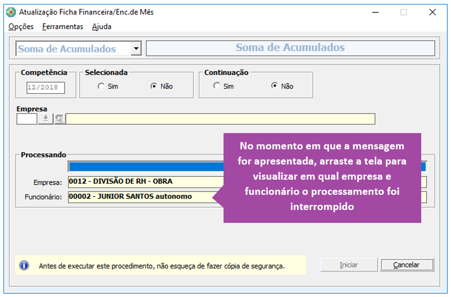Click the blue information icon

24,266
